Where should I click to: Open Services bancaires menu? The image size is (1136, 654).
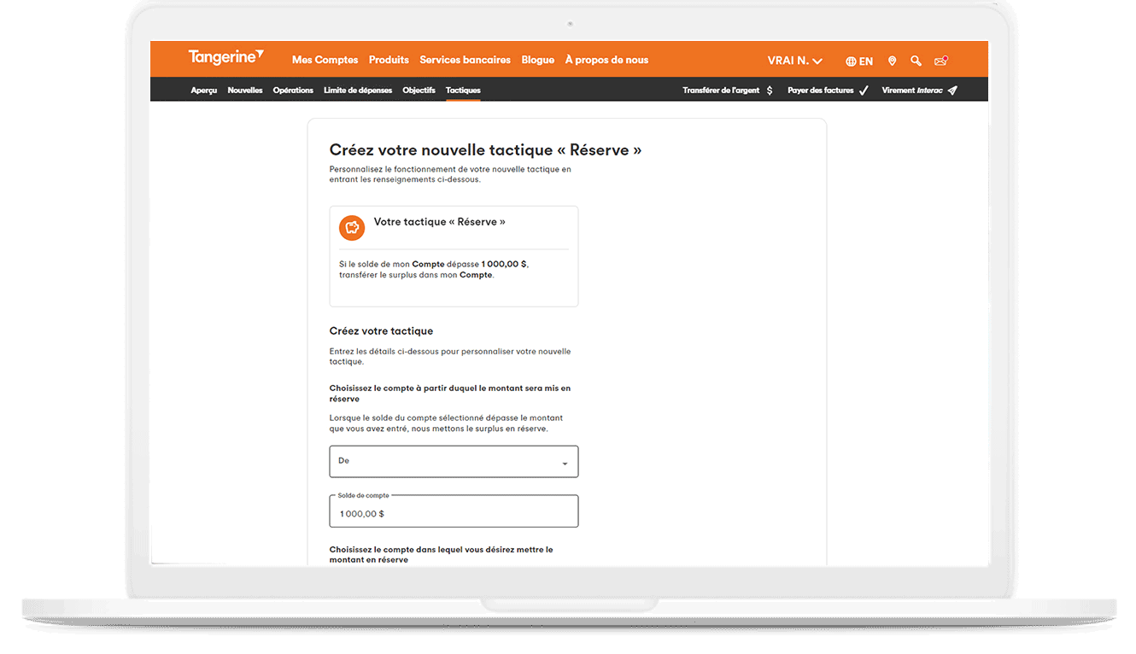coord(465,60)
